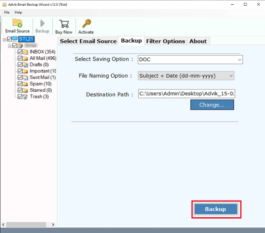Click in the Destination Path field

pyautogui.click(x=187, y=94)
